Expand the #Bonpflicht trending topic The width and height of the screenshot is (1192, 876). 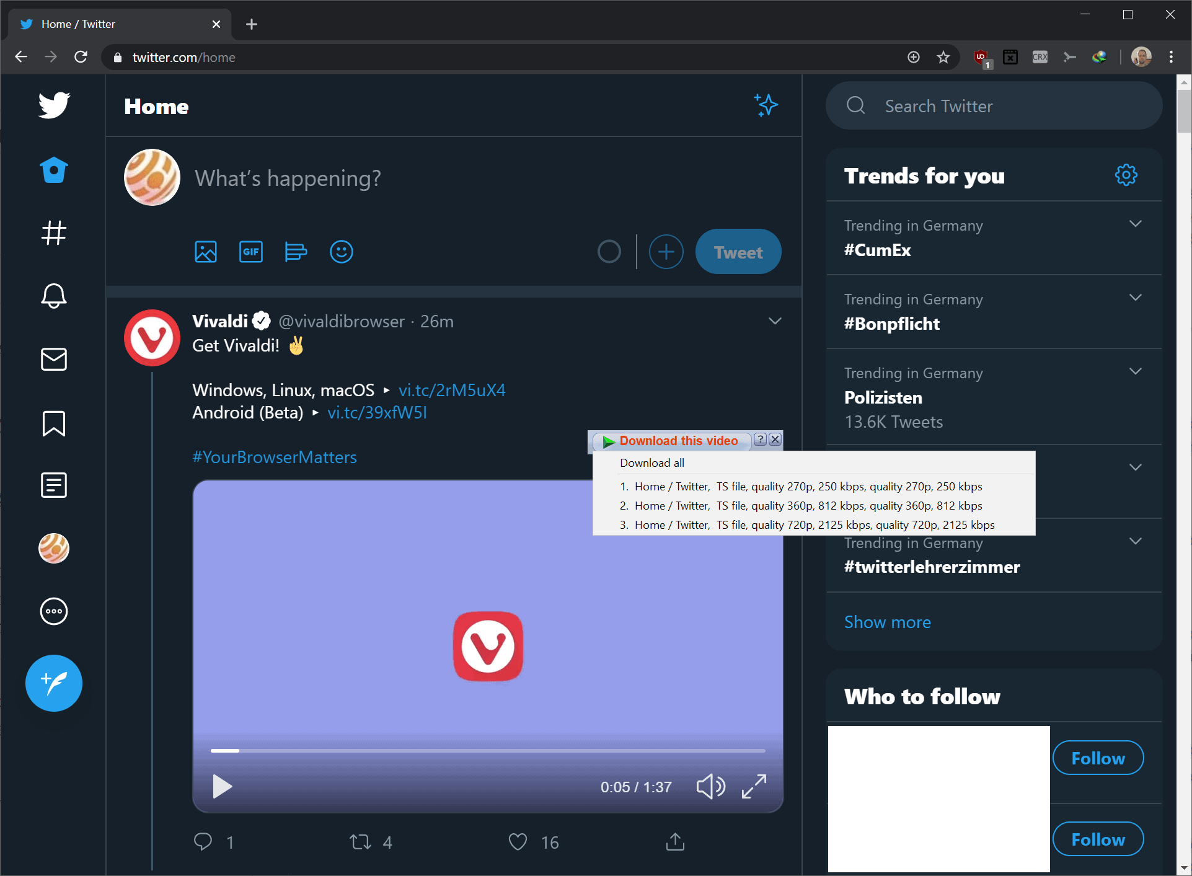(1136, 298)
